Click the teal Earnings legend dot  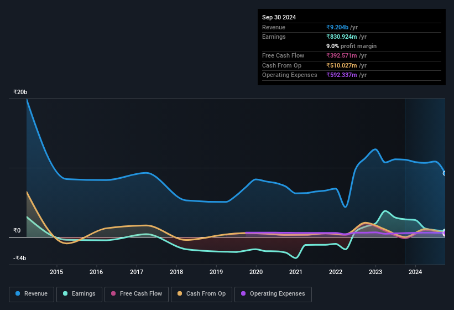point(65,293)
